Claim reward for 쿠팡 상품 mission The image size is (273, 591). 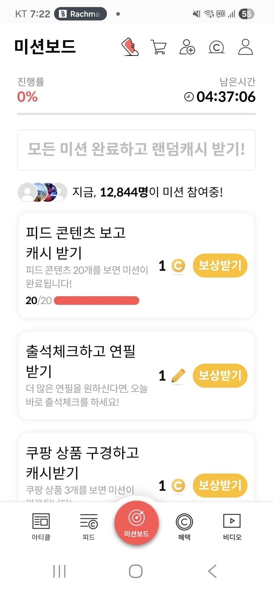[x=220, y=485]
